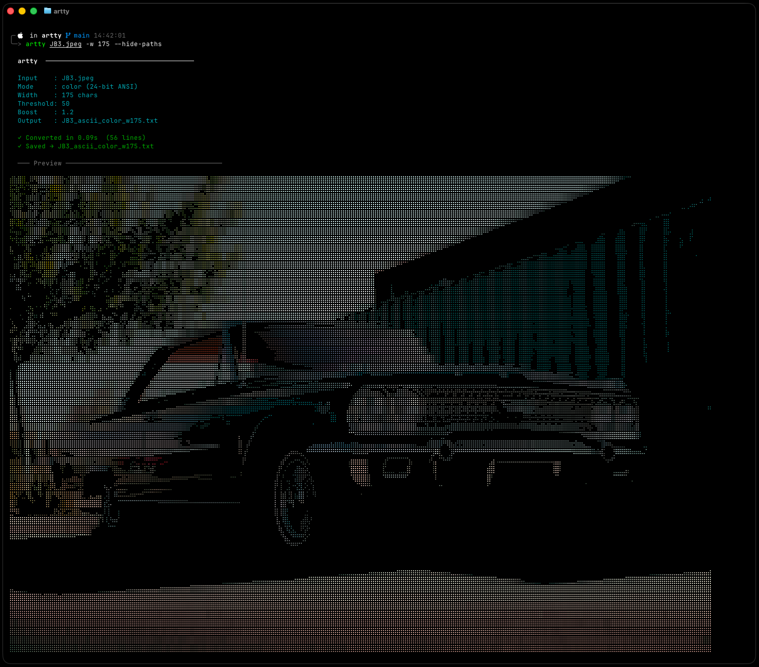Click the Apple logo in the shell prompt
759x667 pixels.
[x=20, y=35]
